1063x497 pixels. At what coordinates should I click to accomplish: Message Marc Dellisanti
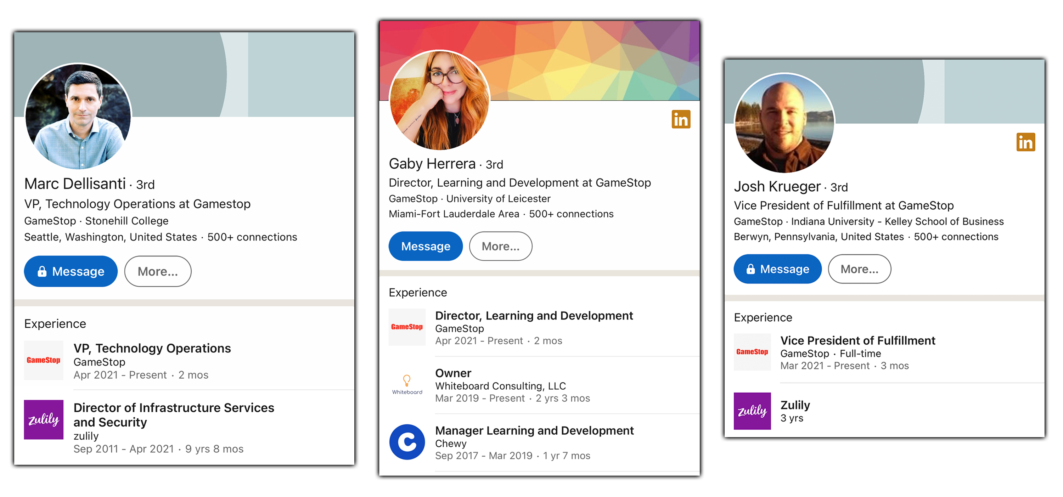tap(71, 271)
